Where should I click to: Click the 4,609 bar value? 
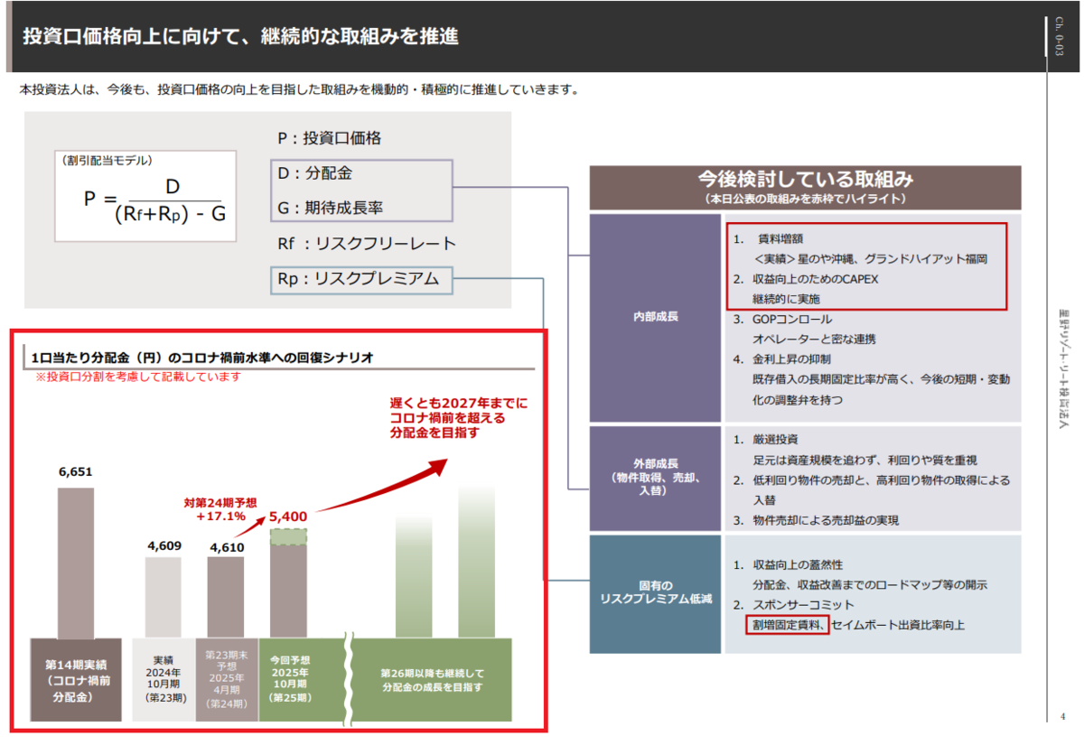click(x=164, y=545)
